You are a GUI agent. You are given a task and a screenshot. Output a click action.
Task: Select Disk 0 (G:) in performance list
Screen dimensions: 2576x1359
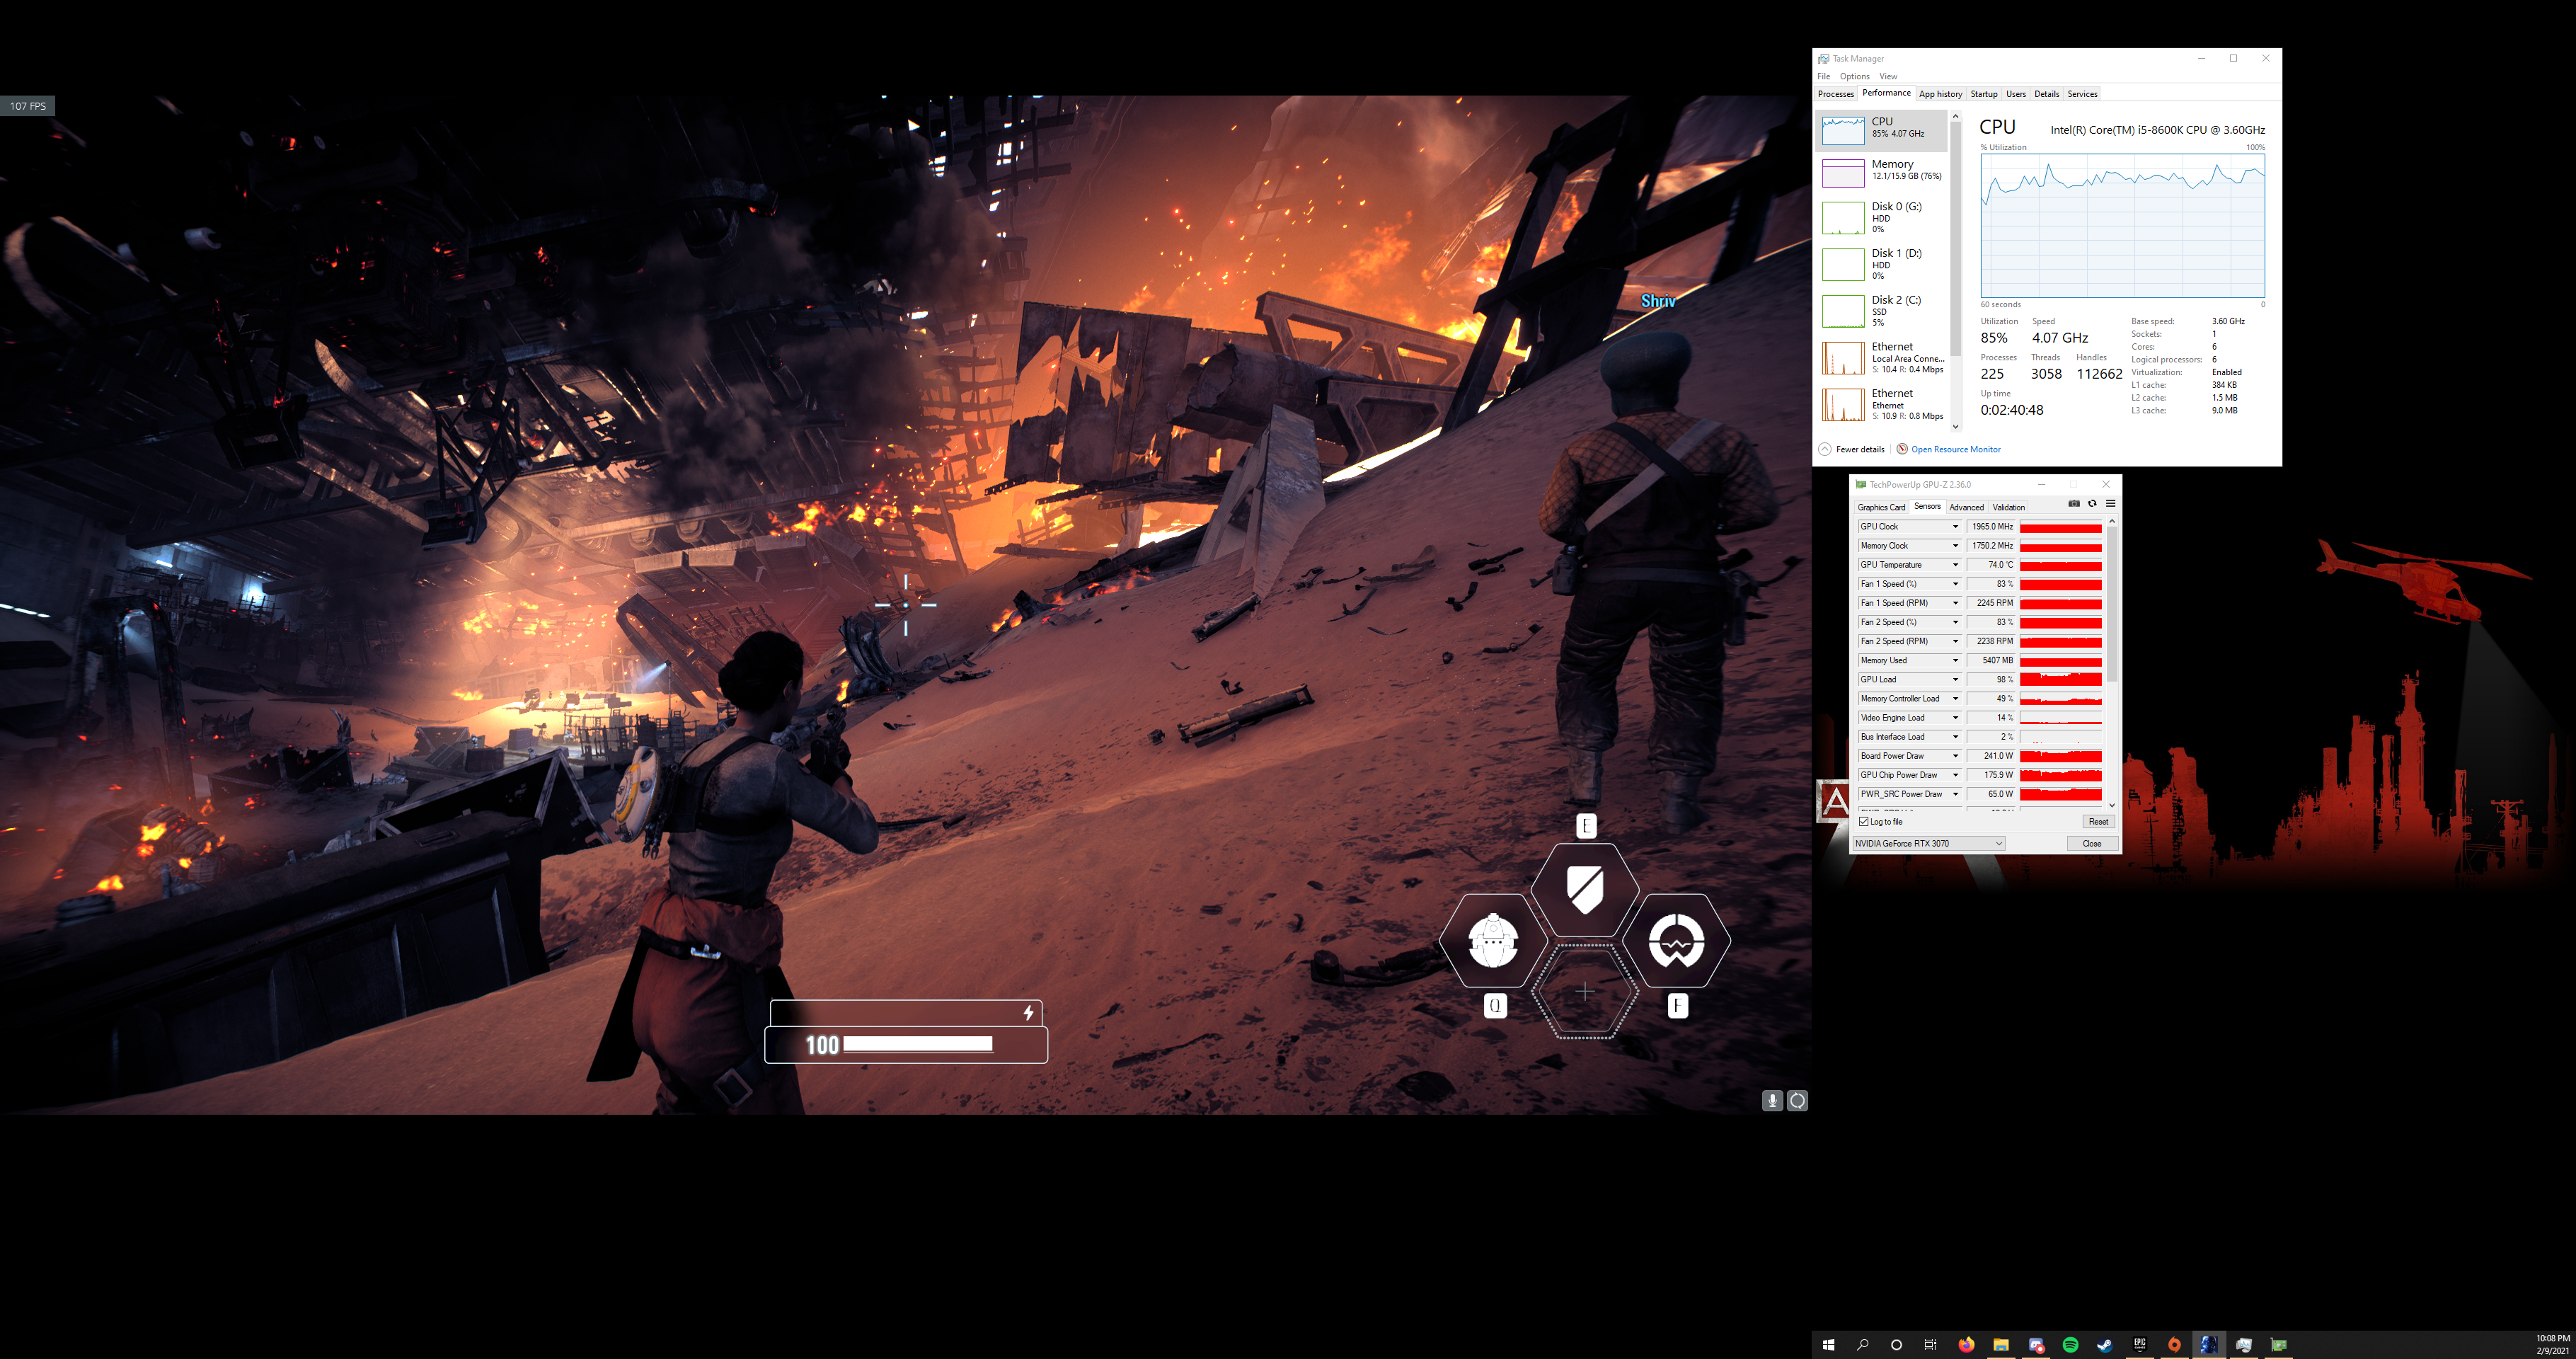[x=1881, y=217]
